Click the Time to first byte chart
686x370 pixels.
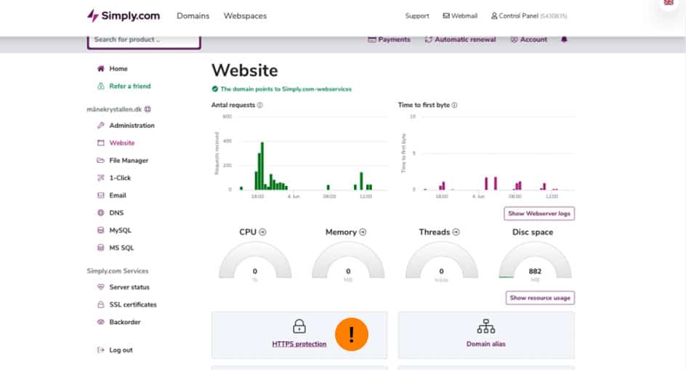486,157
